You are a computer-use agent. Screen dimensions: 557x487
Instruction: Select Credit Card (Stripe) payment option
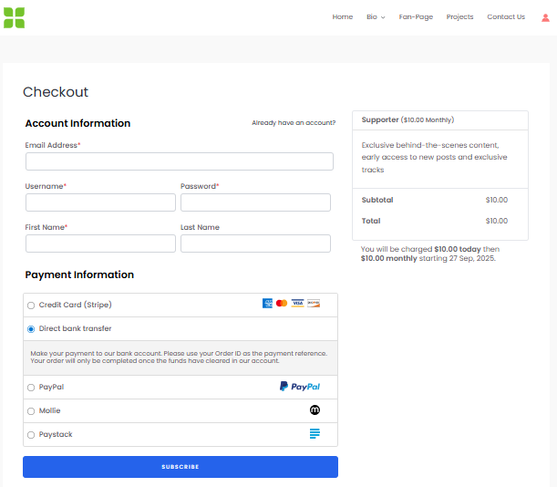(x=31, y=306)
